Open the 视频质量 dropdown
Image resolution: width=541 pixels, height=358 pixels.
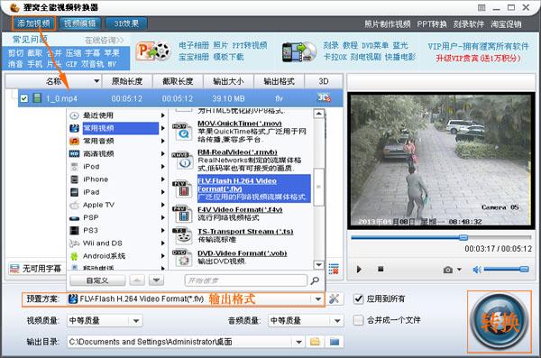[136, 321]
